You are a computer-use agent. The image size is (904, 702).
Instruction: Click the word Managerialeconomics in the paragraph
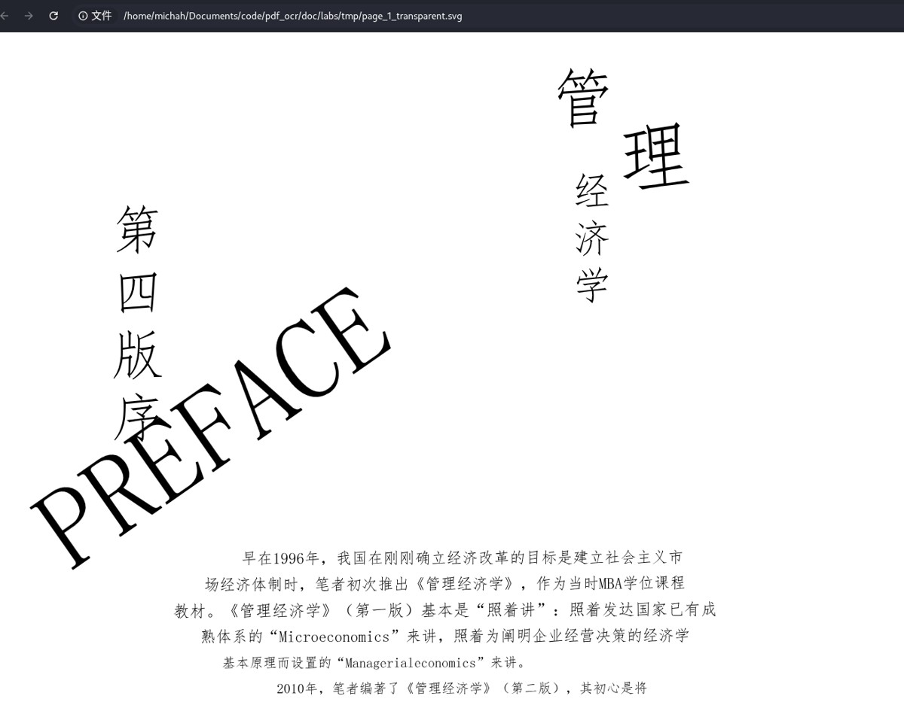click(411, 663)
